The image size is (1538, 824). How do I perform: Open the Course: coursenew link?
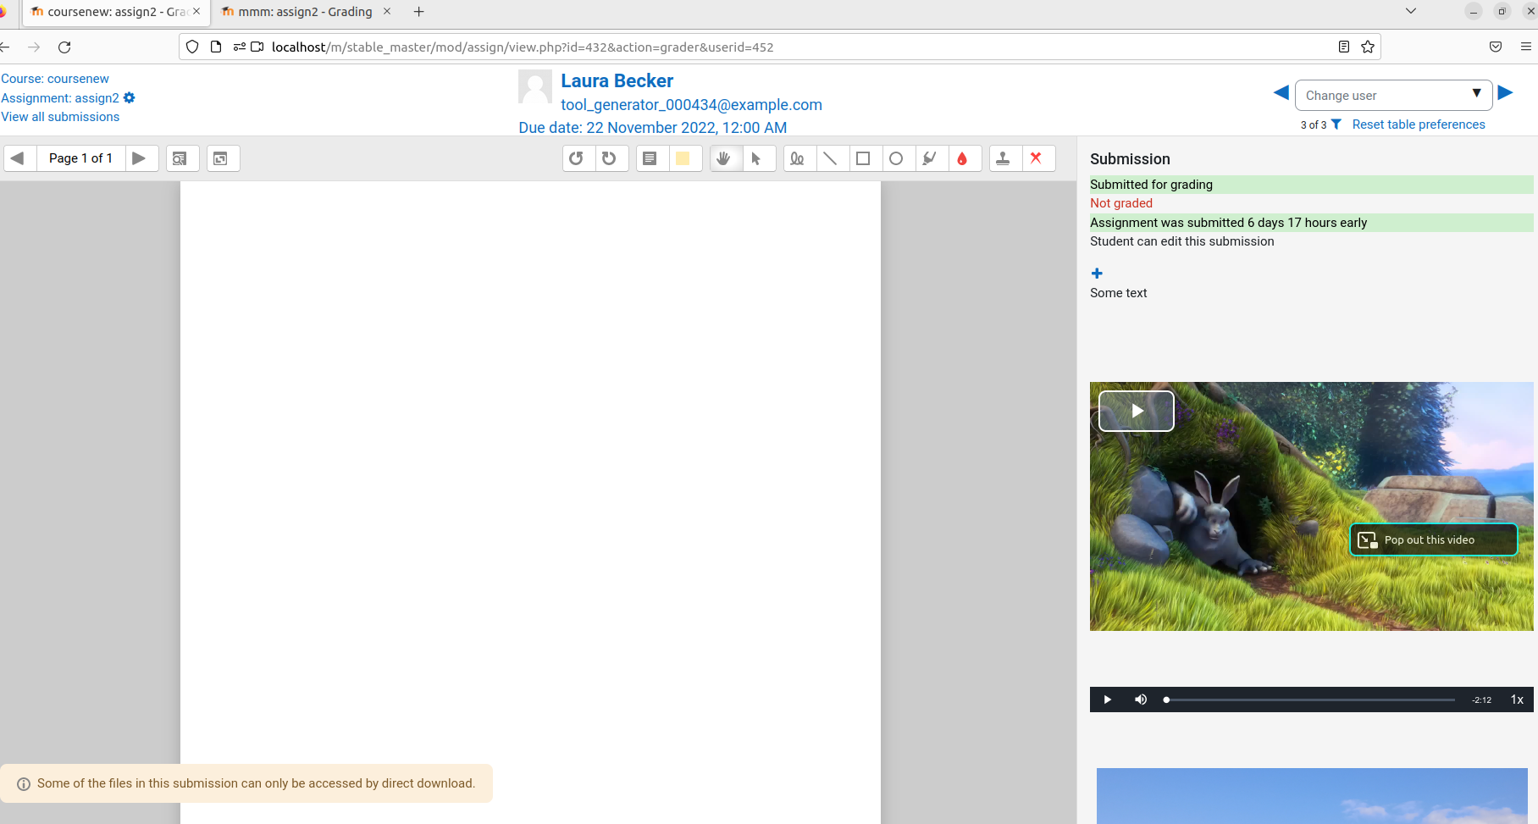[x=55, y=79]
